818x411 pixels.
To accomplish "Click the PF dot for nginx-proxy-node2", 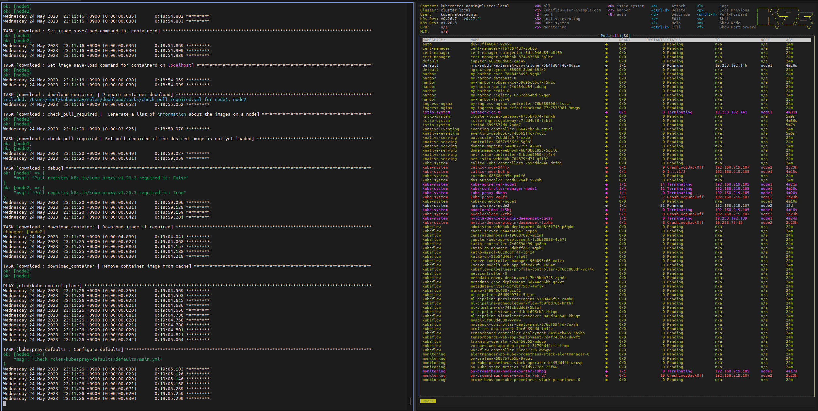I will pos(607,206).
